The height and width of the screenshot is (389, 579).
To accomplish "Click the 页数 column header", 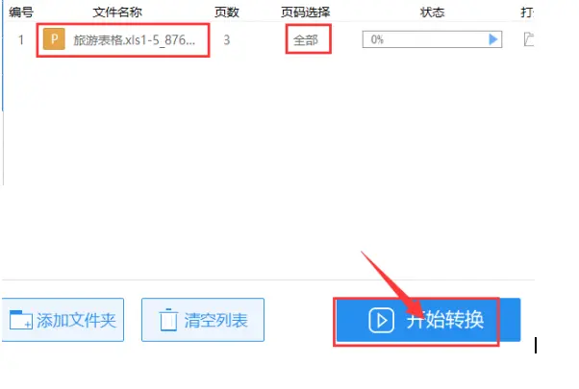I will pos(227,12).
